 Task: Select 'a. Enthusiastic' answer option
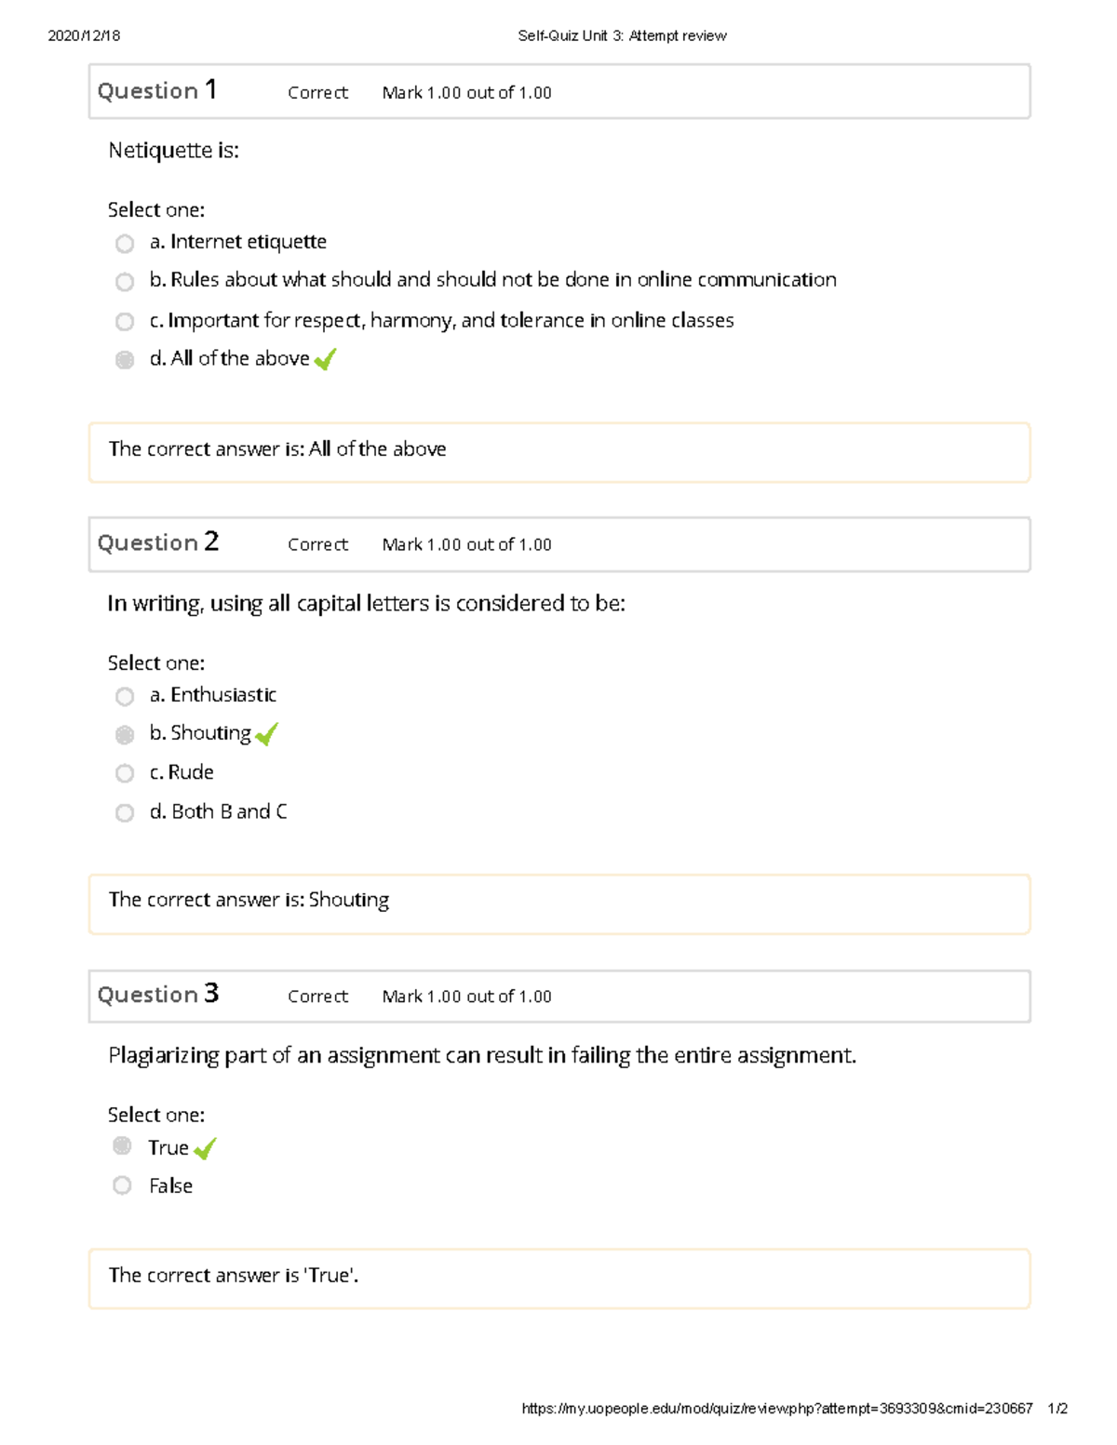tap(125, 695)
